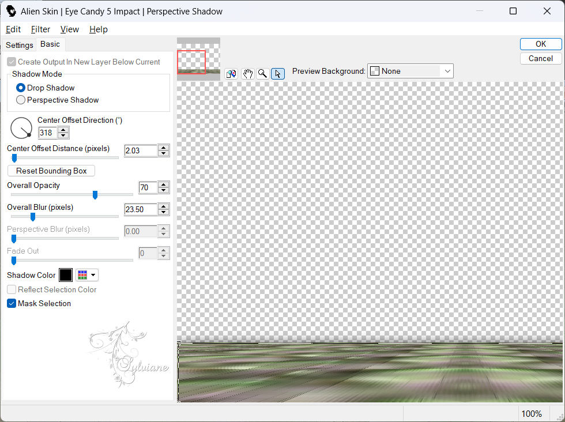The image size is (565, 422).
Task: Close the Perspective Shadow dialog
Action: pyautogui.click(x=547, y=11)
